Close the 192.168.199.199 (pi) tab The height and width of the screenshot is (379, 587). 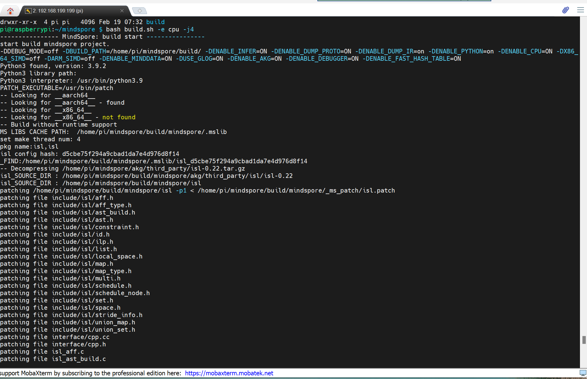click(122, 11)
